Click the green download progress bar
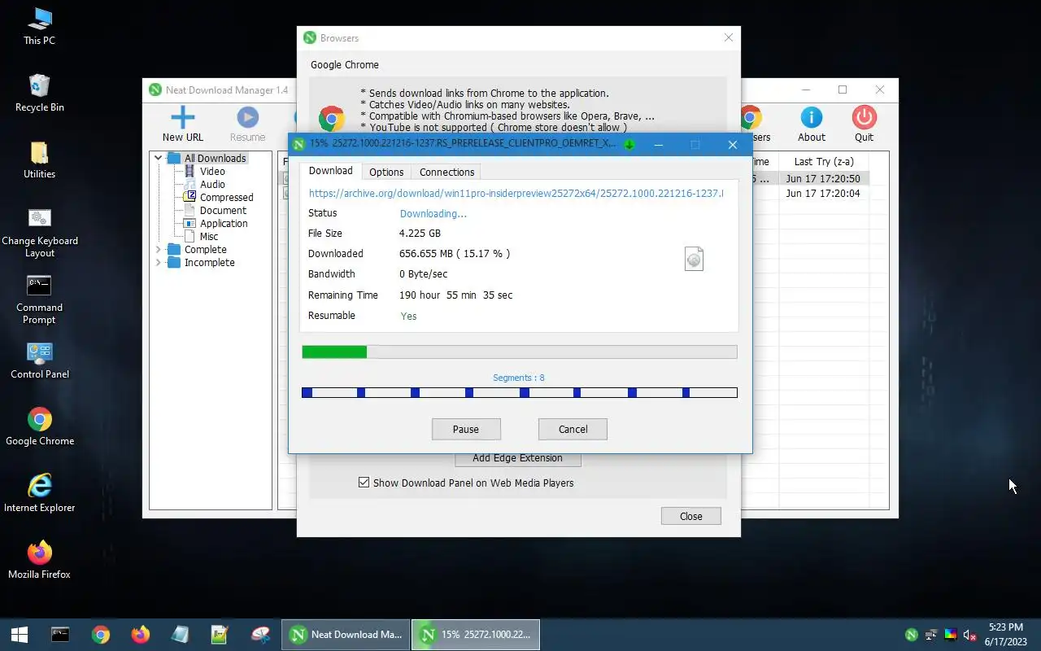 [520, 352]
